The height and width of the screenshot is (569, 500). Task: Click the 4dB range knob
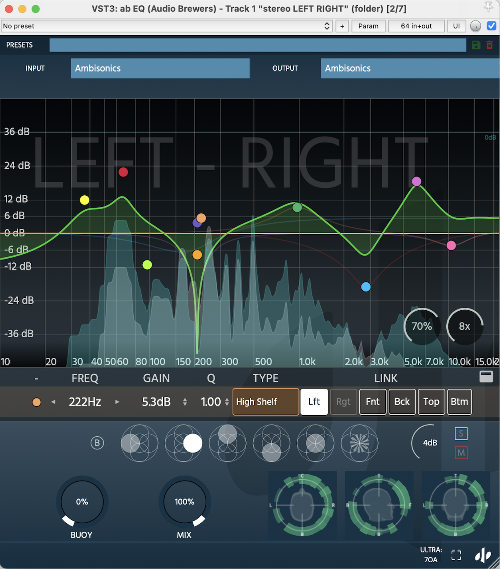pyautogui.click(x=429, y=443)
